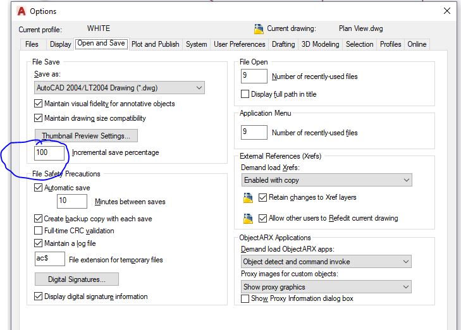Toggle Maintain visual fidelity for annotative objects
This screenshot has width=461, height=330.
click(x=39, y=104)
